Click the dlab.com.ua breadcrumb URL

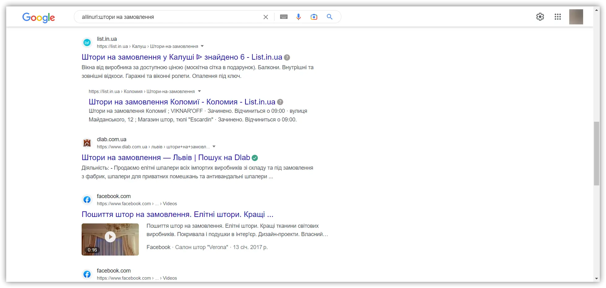(x=153, y=147)
